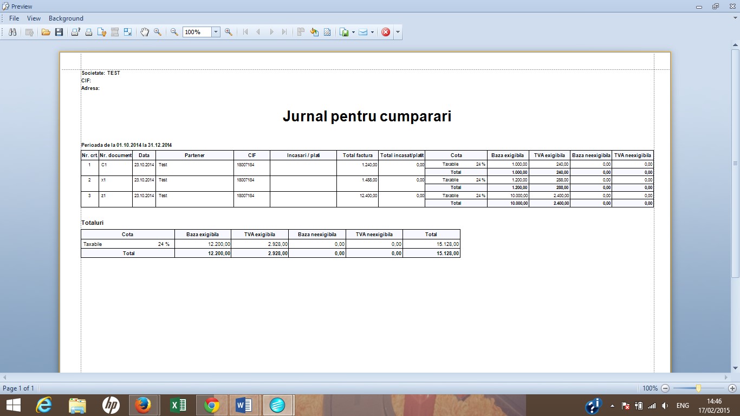Select the magnifier tool
Viewport: 740px width, 416px height.
point(158,32)
